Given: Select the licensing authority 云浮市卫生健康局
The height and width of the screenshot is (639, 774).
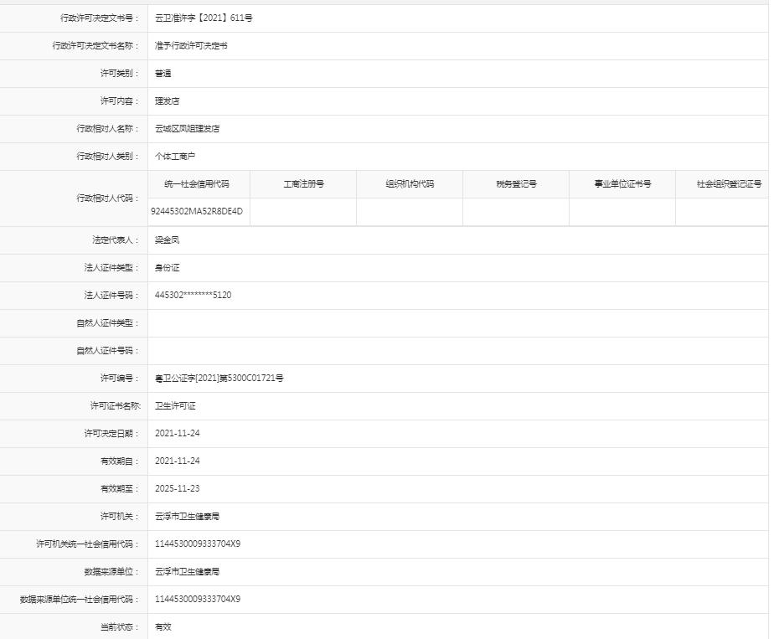Looking at the screenshot, I should coord(179,516).
